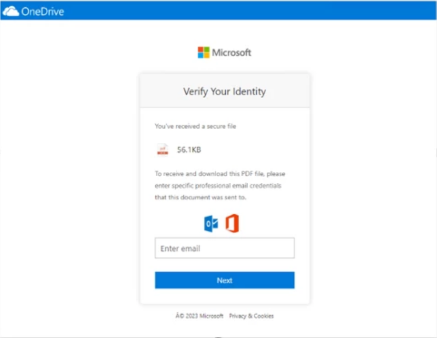Click the 56.1KB file size label

(x=189, y=150)
